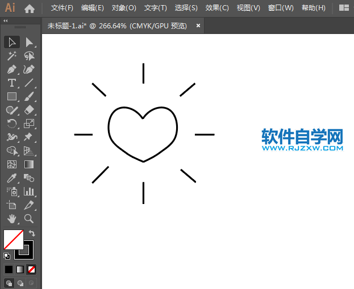
Task: Open the 文字(T) menu
Action: click(156, 8)
